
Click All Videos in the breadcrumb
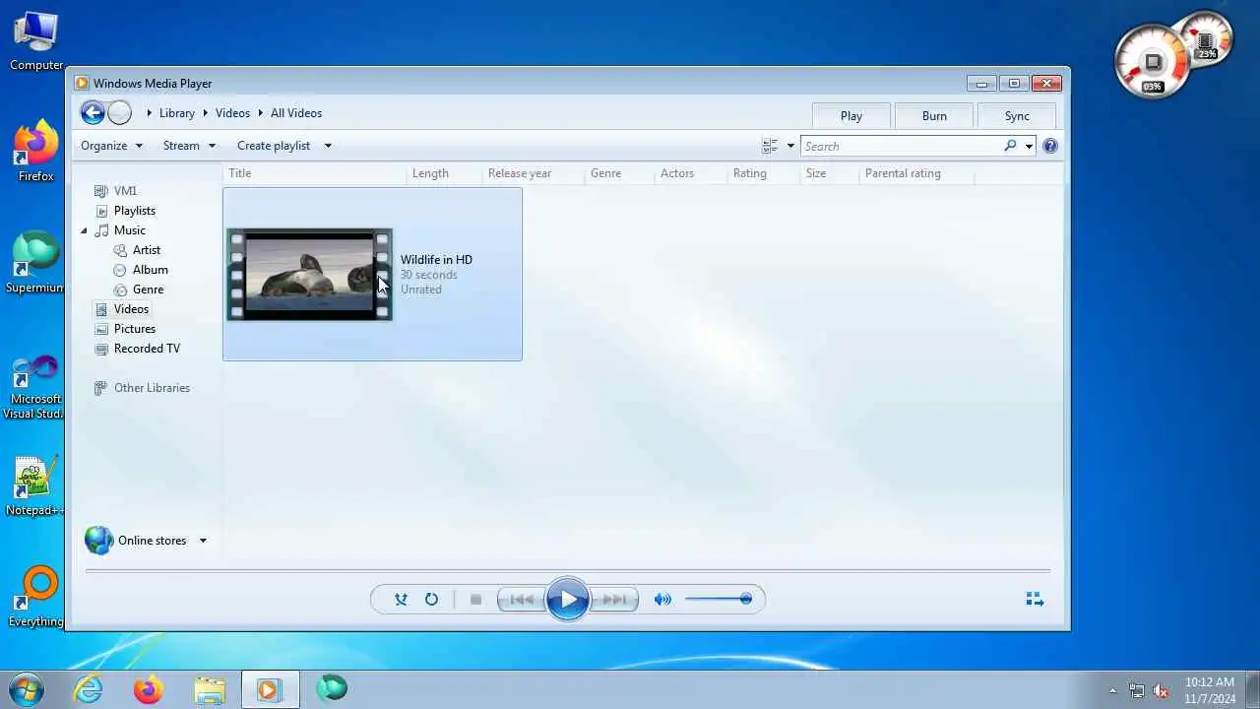coord(296,113)
